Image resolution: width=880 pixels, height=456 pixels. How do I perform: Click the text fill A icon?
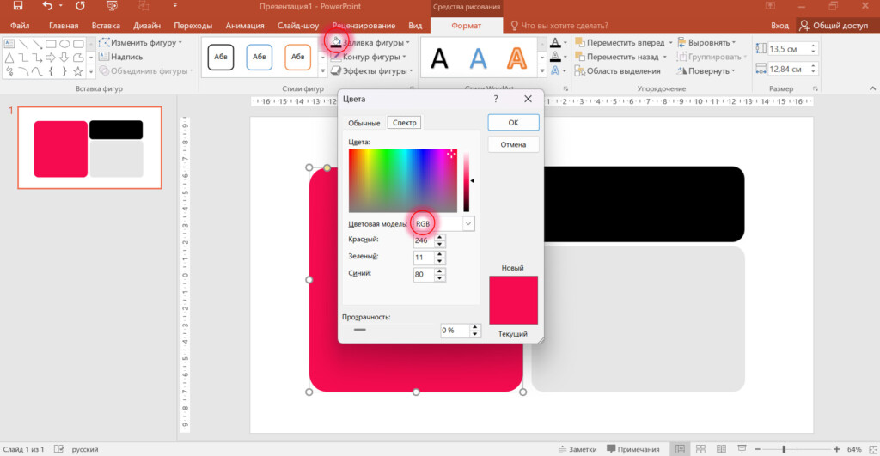pos(555,43)
